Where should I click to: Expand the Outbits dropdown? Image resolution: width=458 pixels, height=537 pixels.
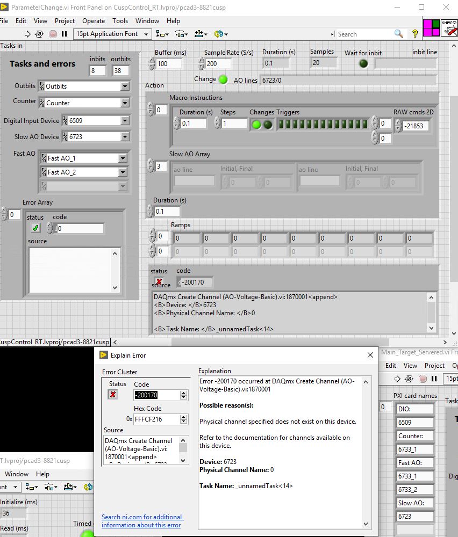125,86
